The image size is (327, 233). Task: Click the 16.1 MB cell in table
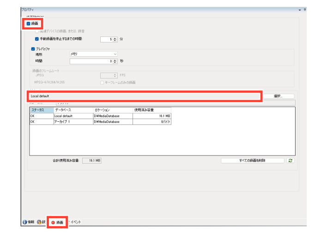click(152, 116)
